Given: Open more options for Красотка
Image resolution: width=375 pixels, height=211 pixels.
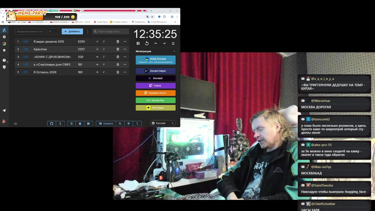Looking at the screenshot, I should coord(125,49).
